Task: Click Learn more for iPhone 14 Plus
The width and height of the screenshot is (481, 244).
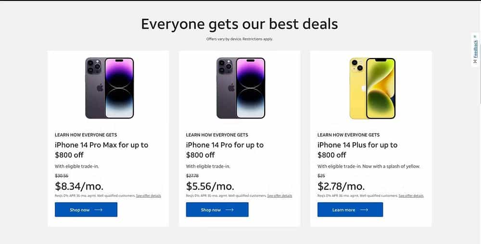Action: 350,210
